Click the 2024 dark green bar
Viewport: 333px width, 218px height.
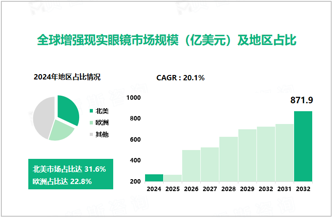coord(154,178)
